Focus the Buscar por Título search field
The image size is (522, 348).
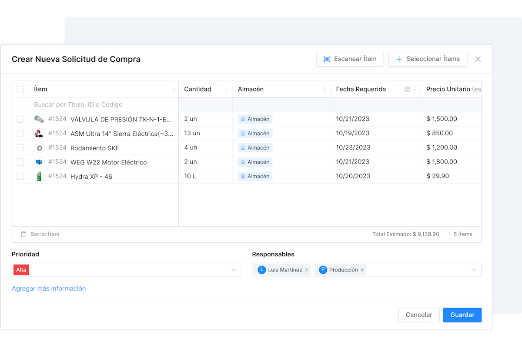pos(96,105)
